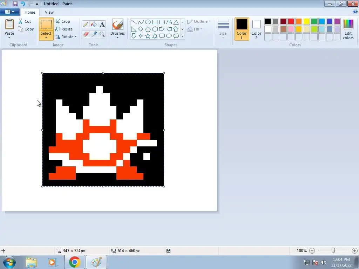Choose the Four-point star shape
This screenshot has height=269, width=359.
coord(141,36)
